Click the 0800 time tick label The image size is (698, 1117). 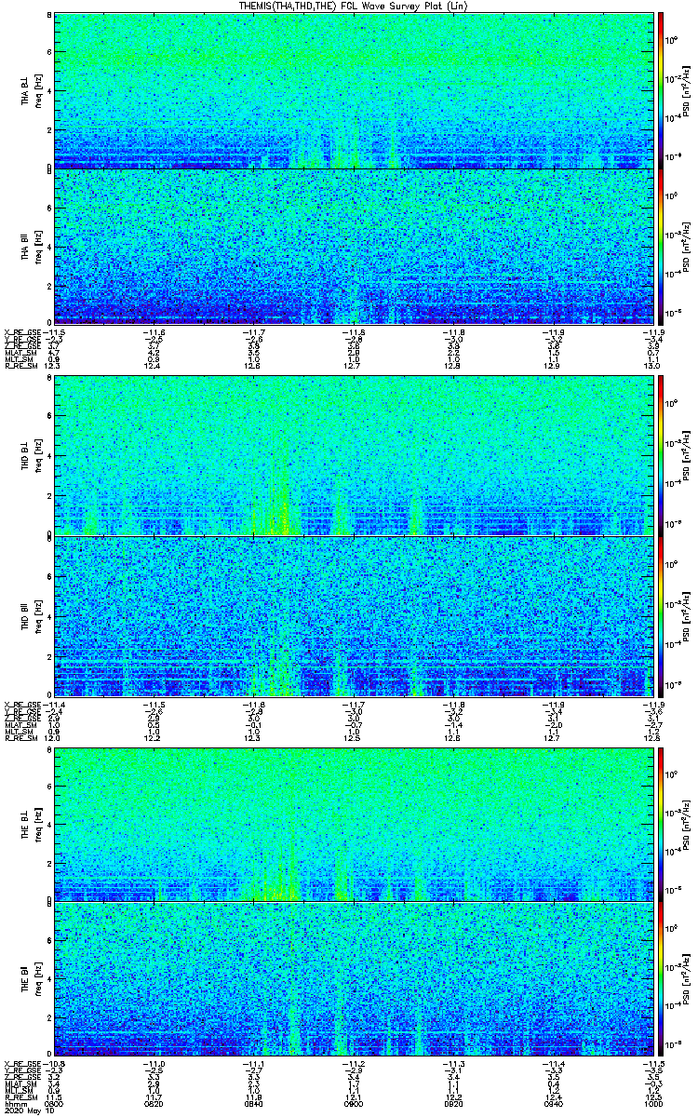(54, 1103)
